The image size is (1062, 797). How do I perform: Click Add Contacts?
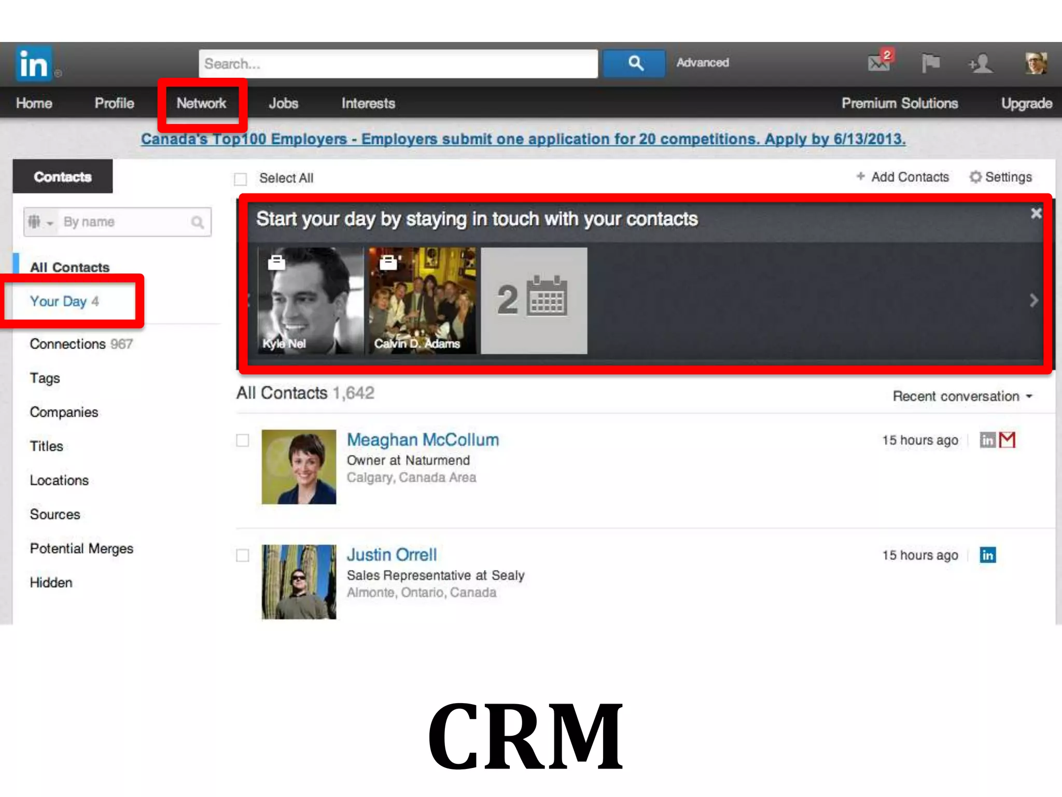coord(910,177)
